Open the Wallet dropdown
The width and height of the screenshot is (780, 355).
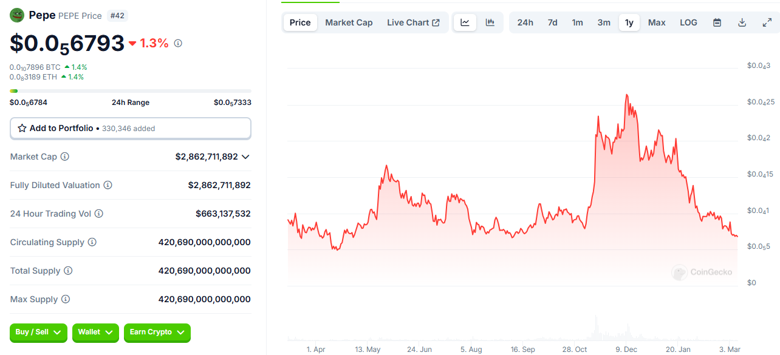(95, 332)
